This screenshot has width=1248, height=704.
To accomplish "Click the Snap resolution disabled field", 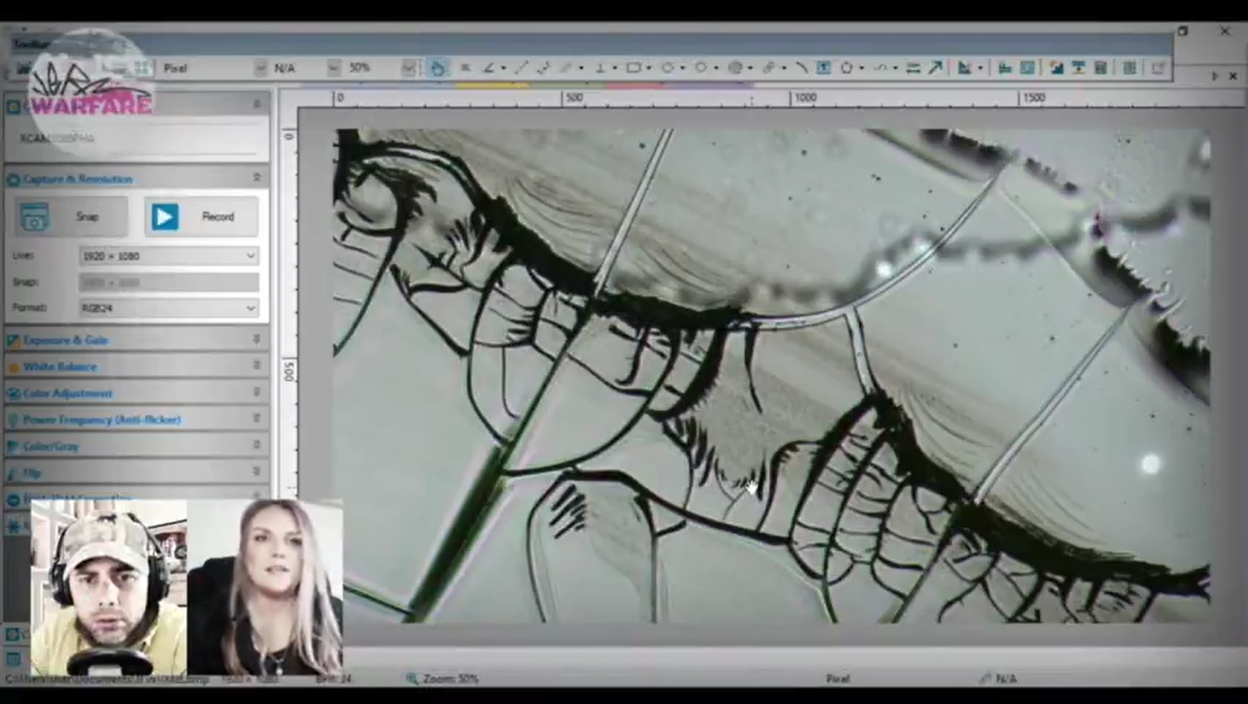I will 169,281.
